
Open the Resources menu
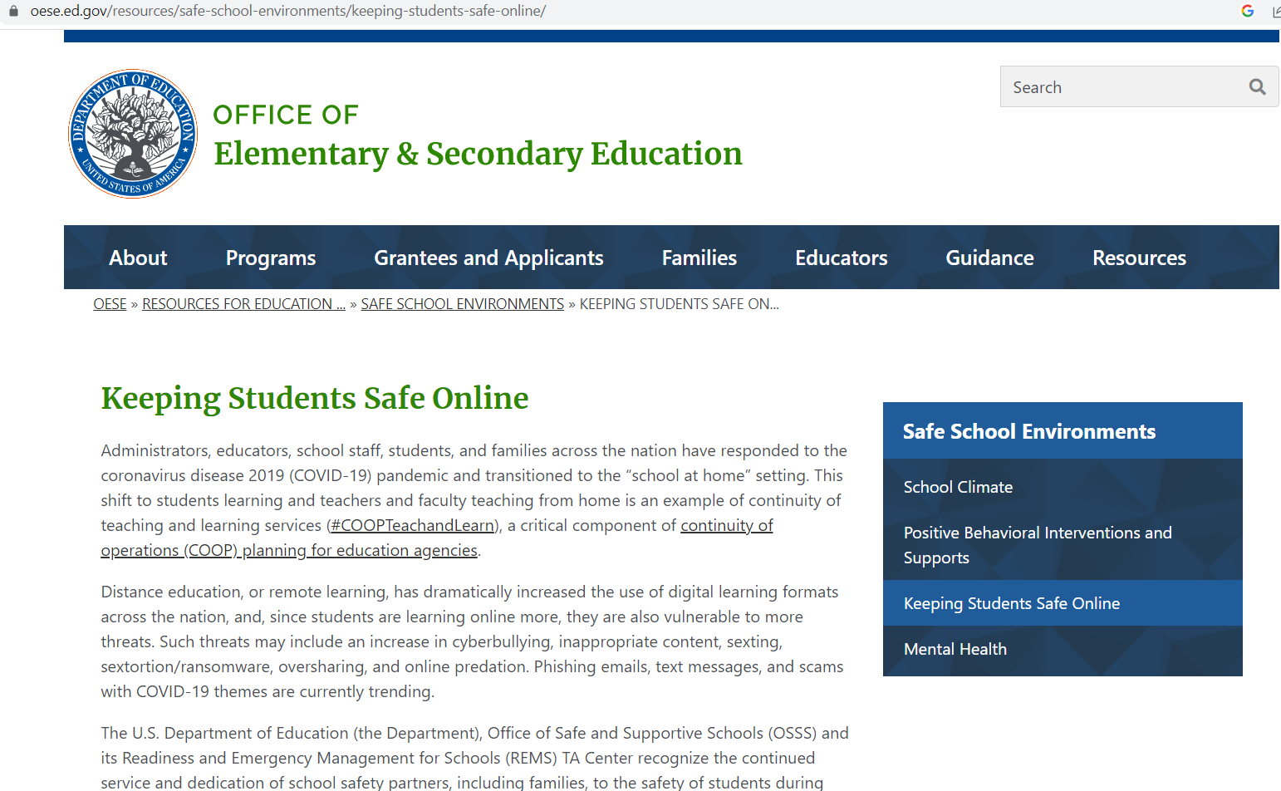(x=1139, y=258)
